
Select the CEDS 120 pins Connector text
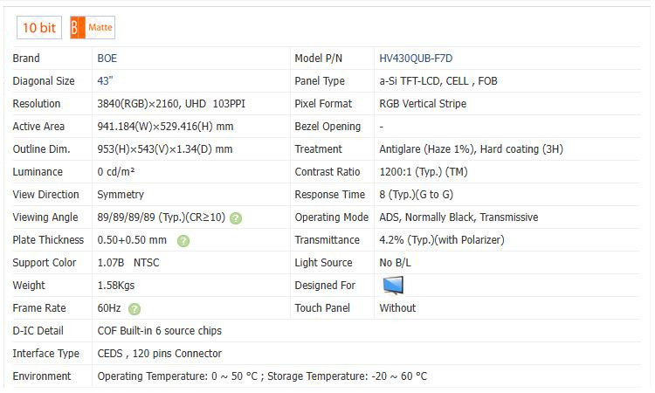159,354
